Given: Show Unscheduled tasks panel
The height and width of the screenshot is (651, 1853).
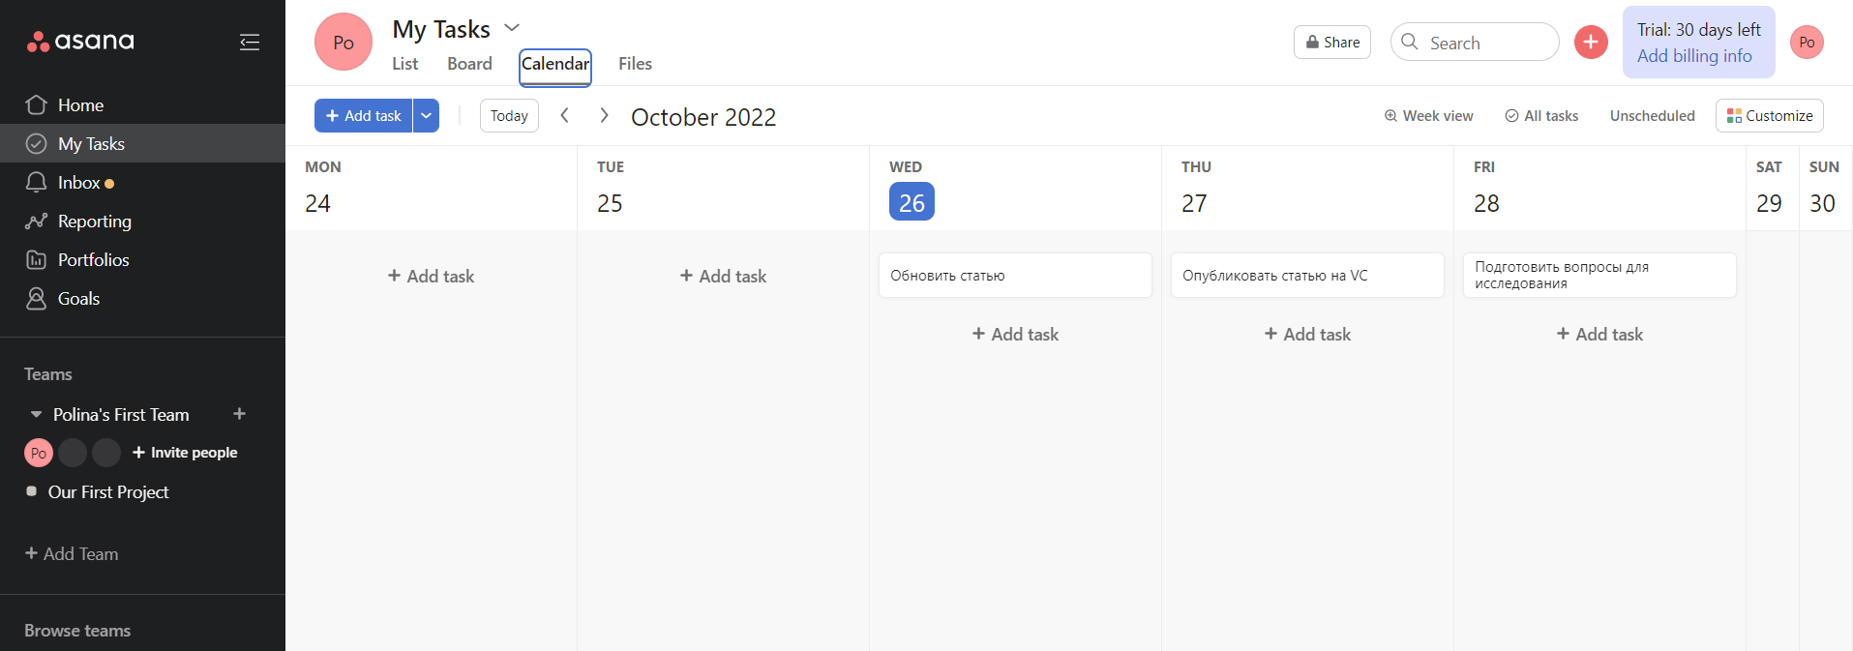Looking at the screenshot, I should (x=1652, y=116).
